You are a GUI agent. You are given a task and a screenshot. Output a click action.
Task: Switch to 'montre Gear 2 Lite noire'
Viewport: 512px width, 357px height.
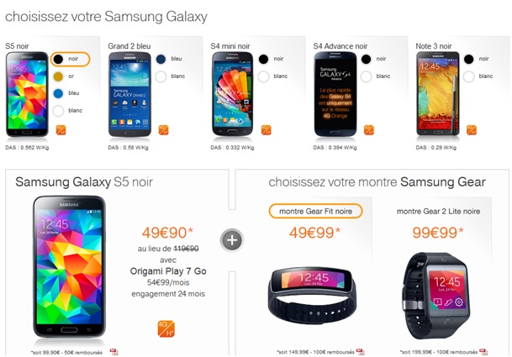click(438, 211)
